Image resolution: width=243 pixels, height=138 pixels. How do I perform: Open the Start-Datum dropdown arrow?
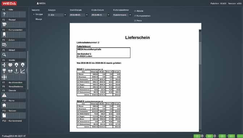pos(87,15)
